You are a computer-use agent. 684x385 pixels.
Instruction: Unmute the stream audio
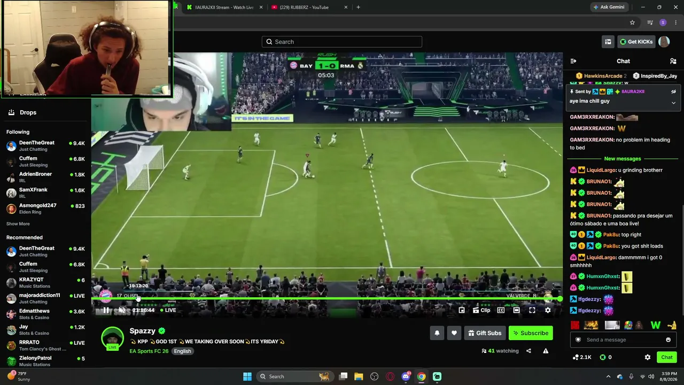pos(122,310)
